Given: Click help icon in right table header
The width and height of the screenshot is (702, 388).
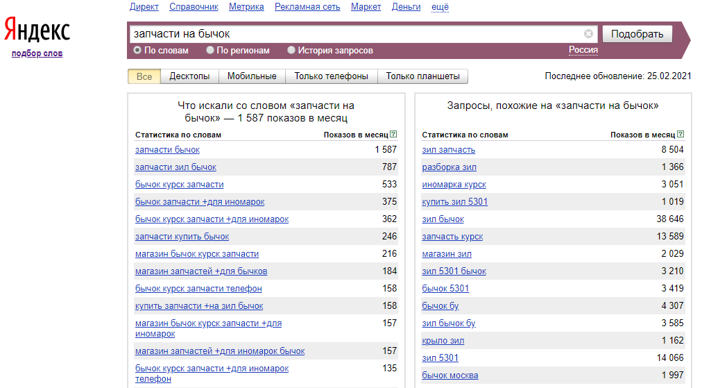Looking at the screenshot, I should [x=680, y=134].
